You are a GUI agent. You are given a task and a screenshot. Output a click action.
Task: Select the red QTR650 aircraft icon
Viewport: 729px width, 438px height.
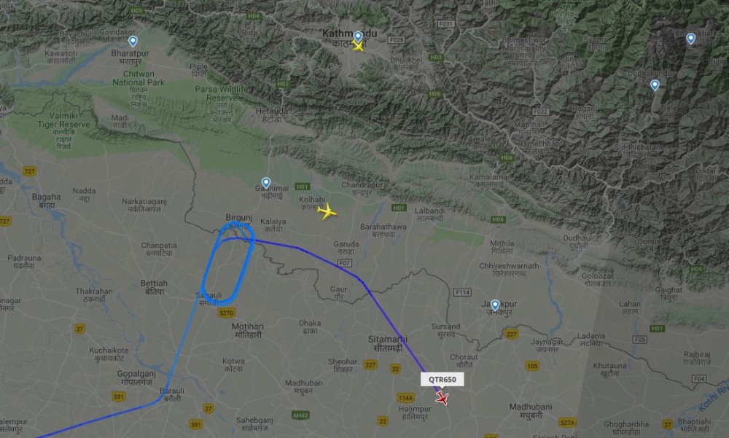443,399
